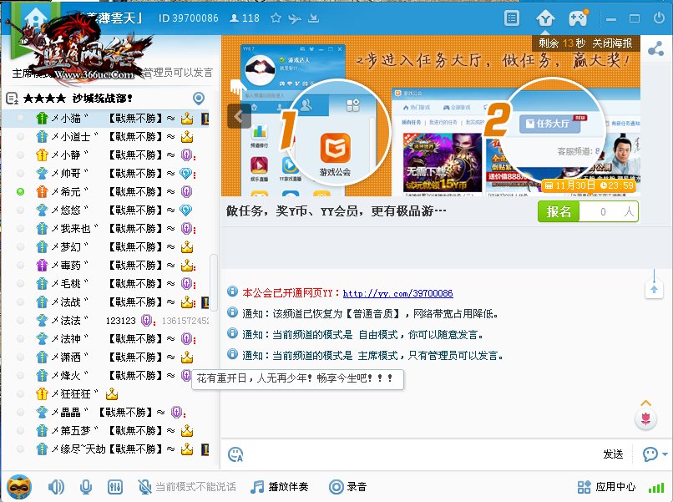Screen dimensions: 673x502
Task: Click the flower gift icon
Action: (x=645, y=418)
